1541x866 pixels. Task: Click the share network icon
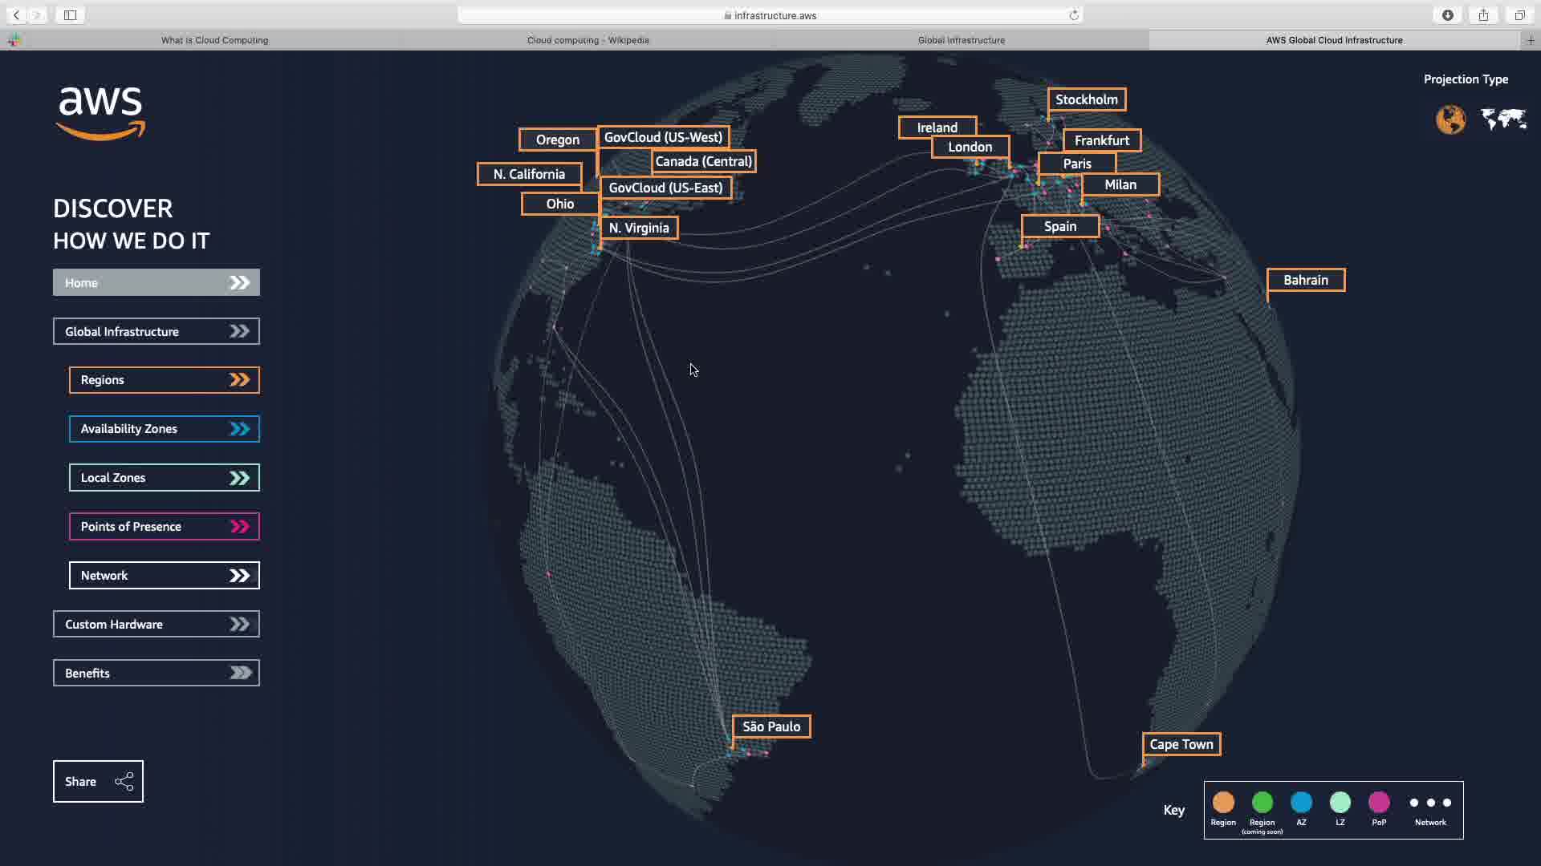point(124,782)
